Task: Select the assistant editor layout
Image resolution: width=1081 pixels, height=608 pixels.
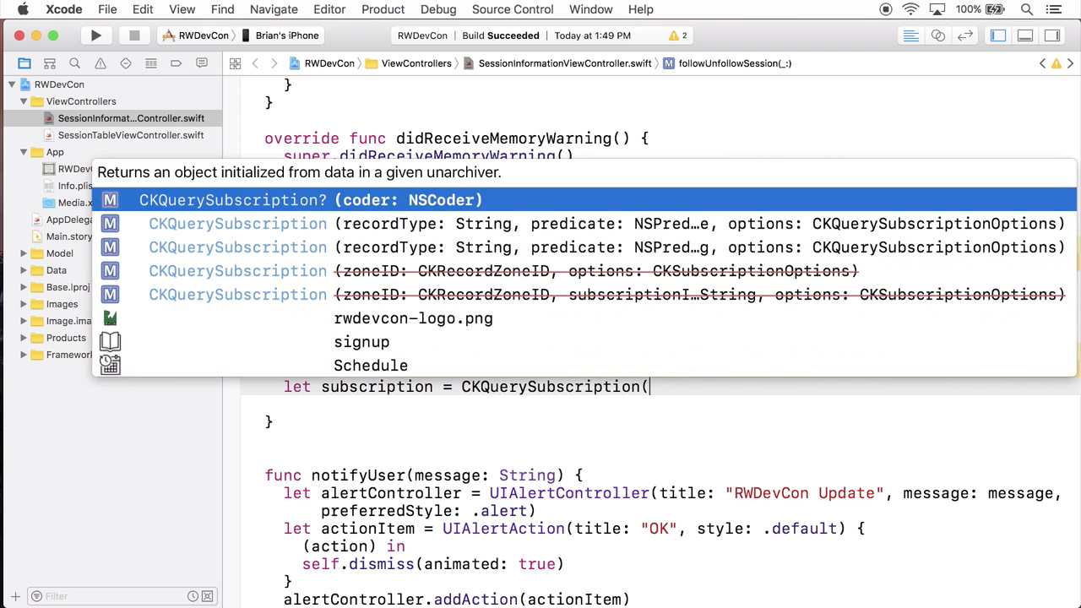Action: coord(938,35)
